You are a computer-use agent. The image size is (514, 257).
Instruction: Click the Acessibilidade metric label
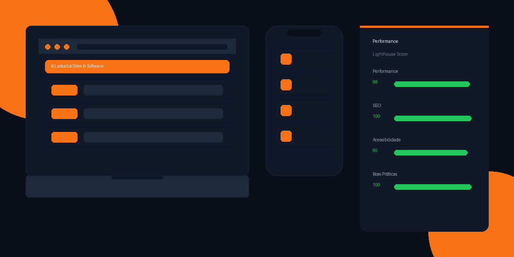386,140
